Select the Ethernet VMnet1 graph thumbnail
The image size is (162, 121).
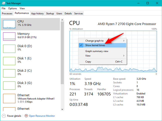9,99
